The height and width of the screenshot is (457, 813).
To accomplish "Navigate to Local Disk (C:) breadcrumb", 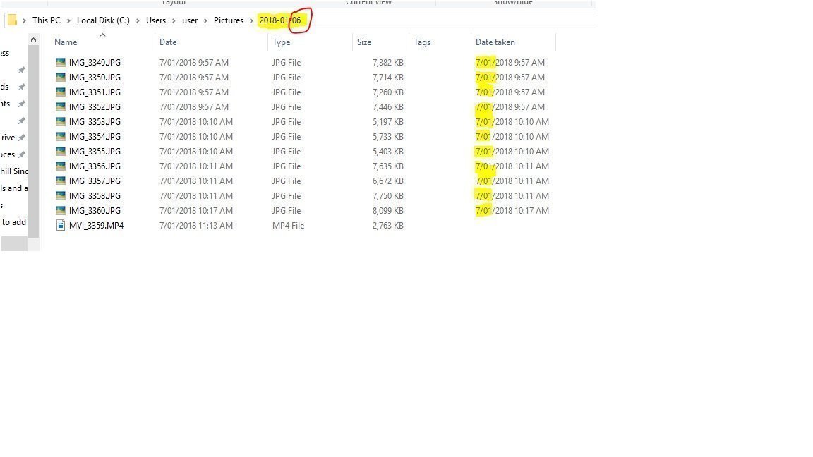I will pos(103,20).
